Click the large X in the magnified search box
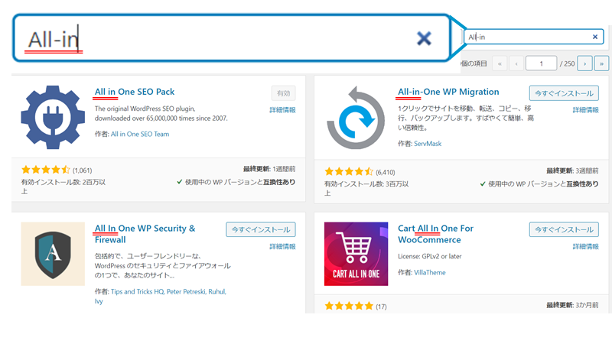The width and height of the screenshot is (612, 344). coord(424,38)
